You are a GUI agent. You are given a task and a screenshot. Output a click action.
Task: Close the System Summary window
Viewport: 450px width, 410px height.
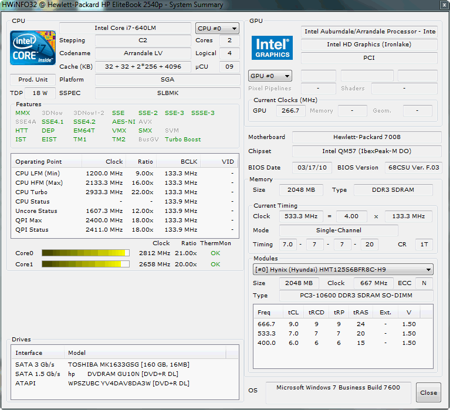pos(444,5)
